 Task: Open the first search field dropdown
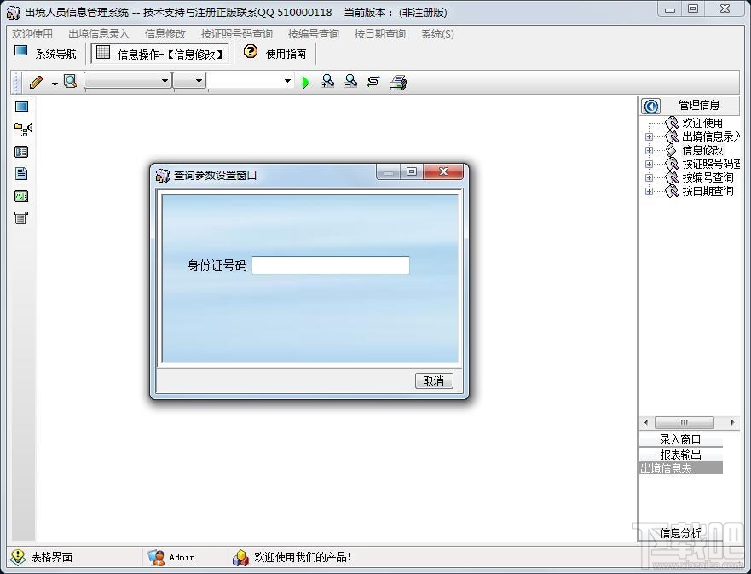click(166, 81)
